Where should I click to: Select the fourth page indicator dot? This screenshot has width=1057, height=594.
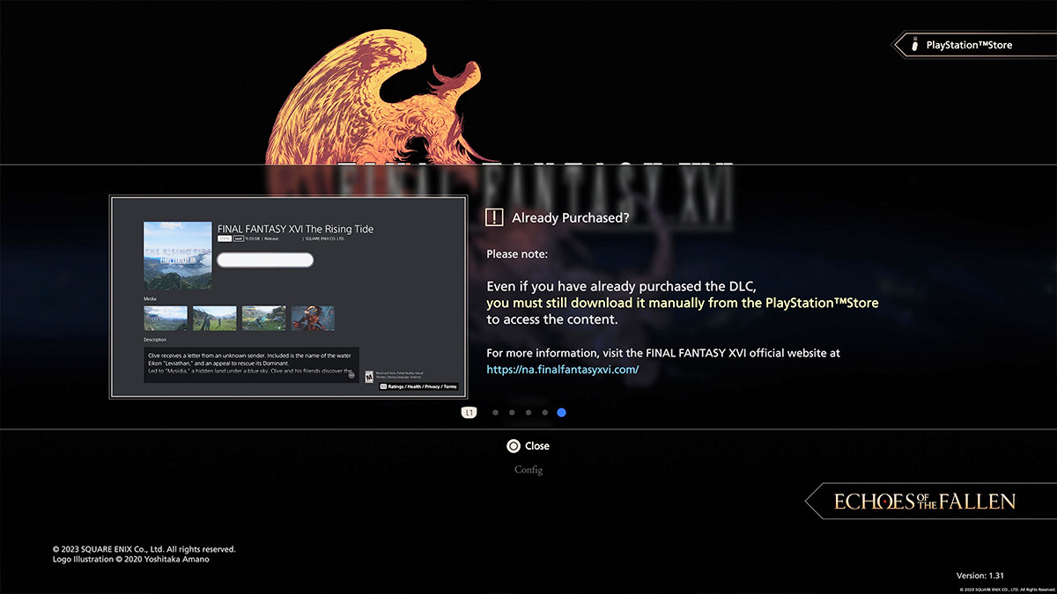point(545,412)
